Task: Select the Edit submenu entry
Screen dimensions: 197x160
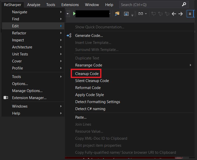Action: pos(33,26)
